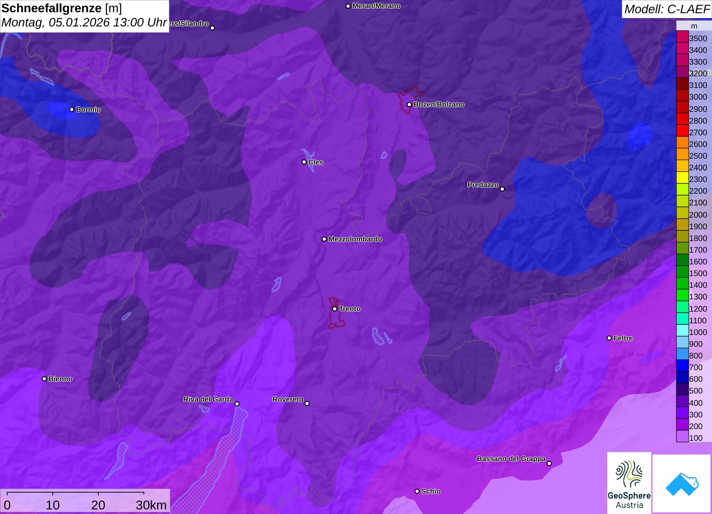Click the "900" legend value
The width and height of the screenshot is (712, 514).
696,344
